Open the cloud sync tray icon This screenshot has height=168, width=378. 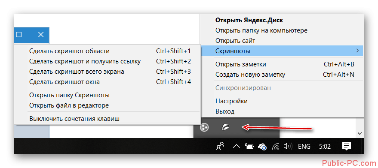[x=262, y=147]
